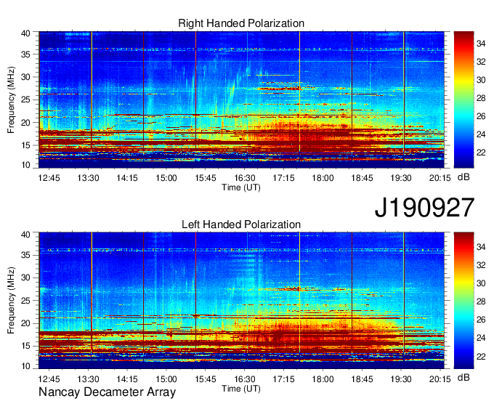
Task: Click the 14:15 tick label on the lower plot
Action: (x=127, y=379)
